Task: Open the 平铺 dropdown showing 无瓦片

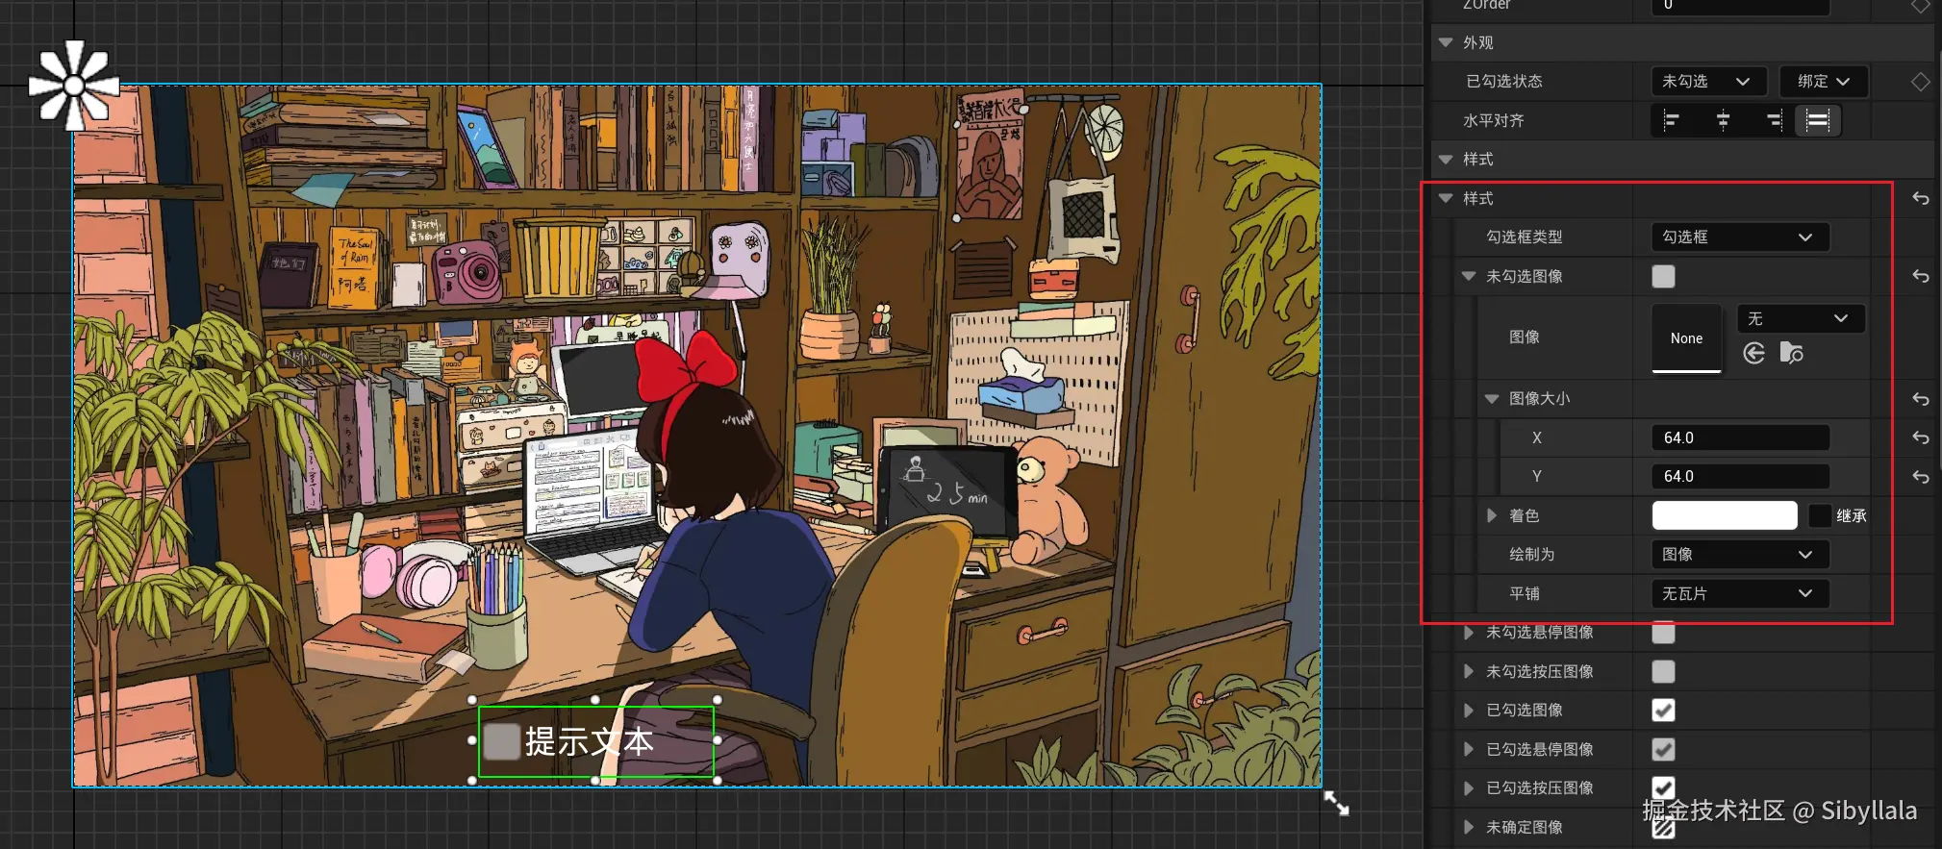Action: tap(1740, 593)
